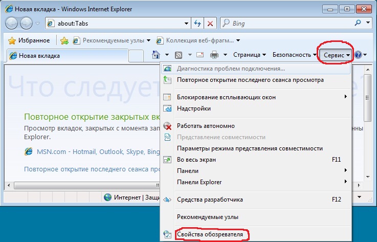The image size is (377, 242).
Task: Toggle Работать автономно menu option
Action: [x=256, y=126]
